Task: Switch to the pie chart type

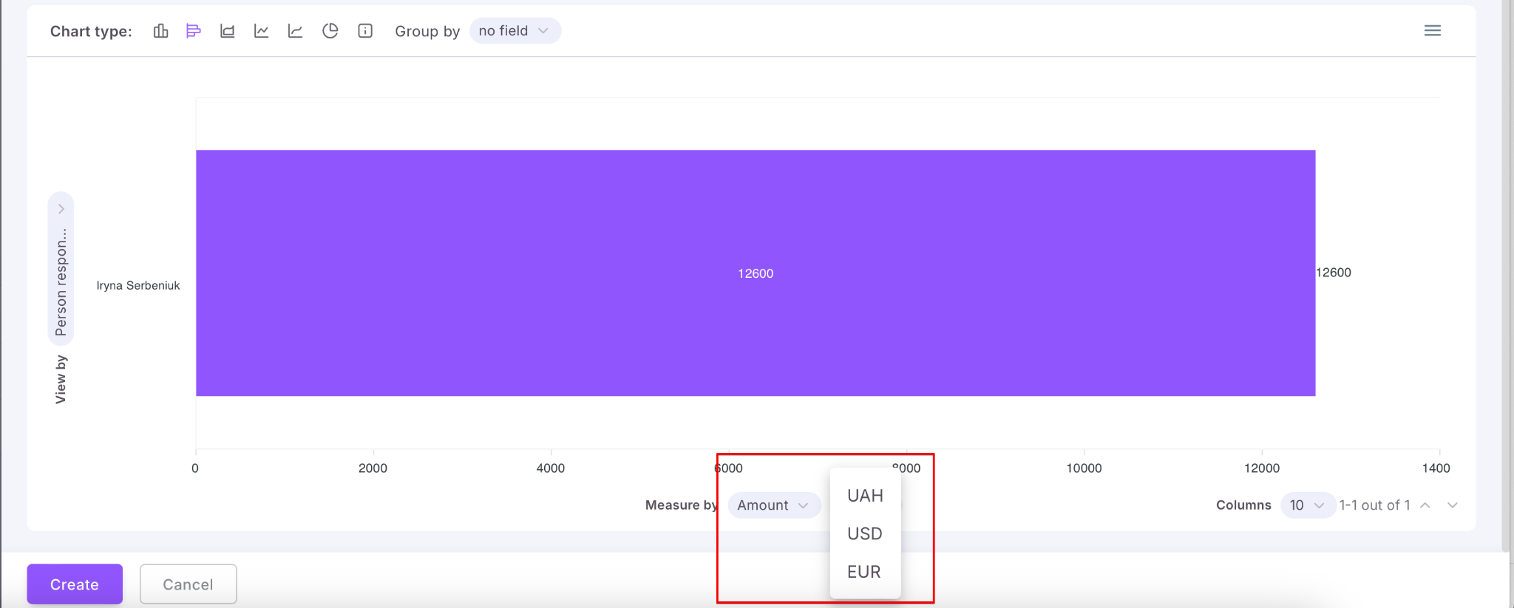Action: click(x=330, y=31)
